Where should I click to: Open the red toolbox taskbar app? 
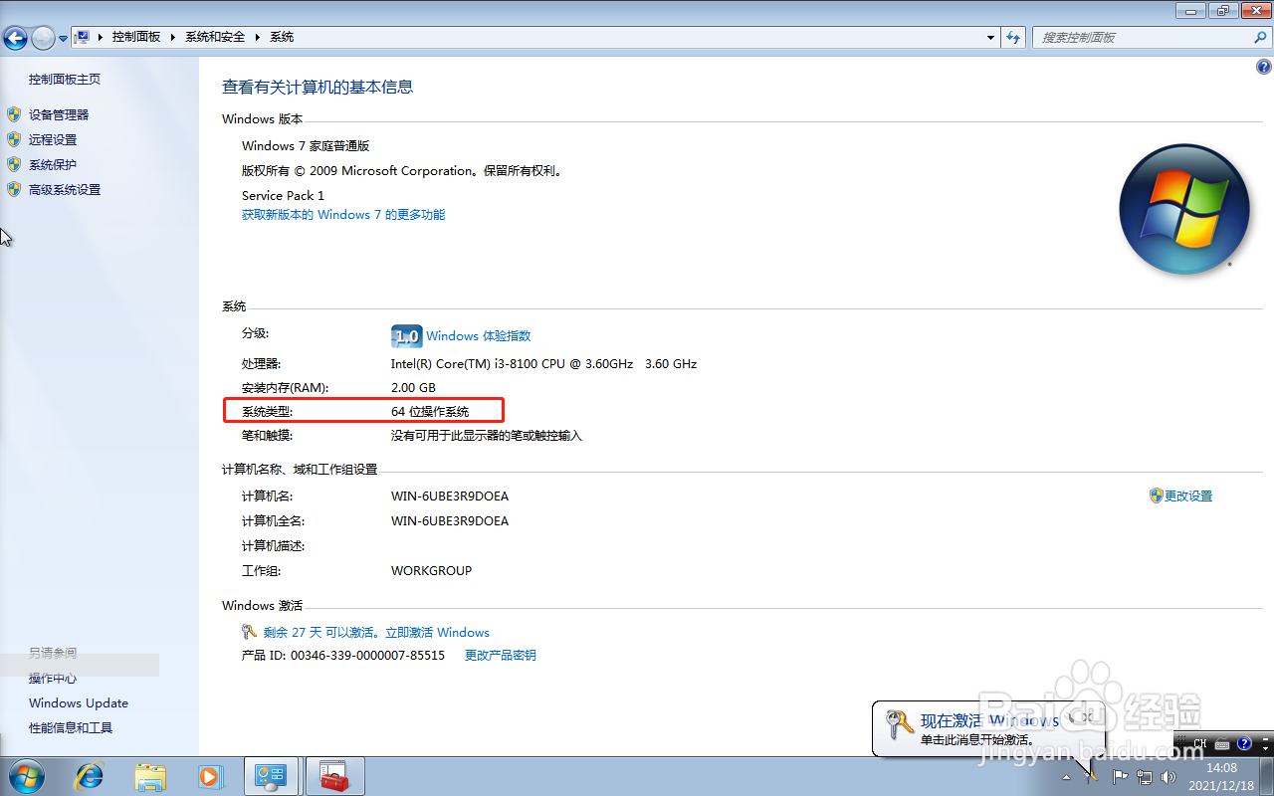point(334,776)
